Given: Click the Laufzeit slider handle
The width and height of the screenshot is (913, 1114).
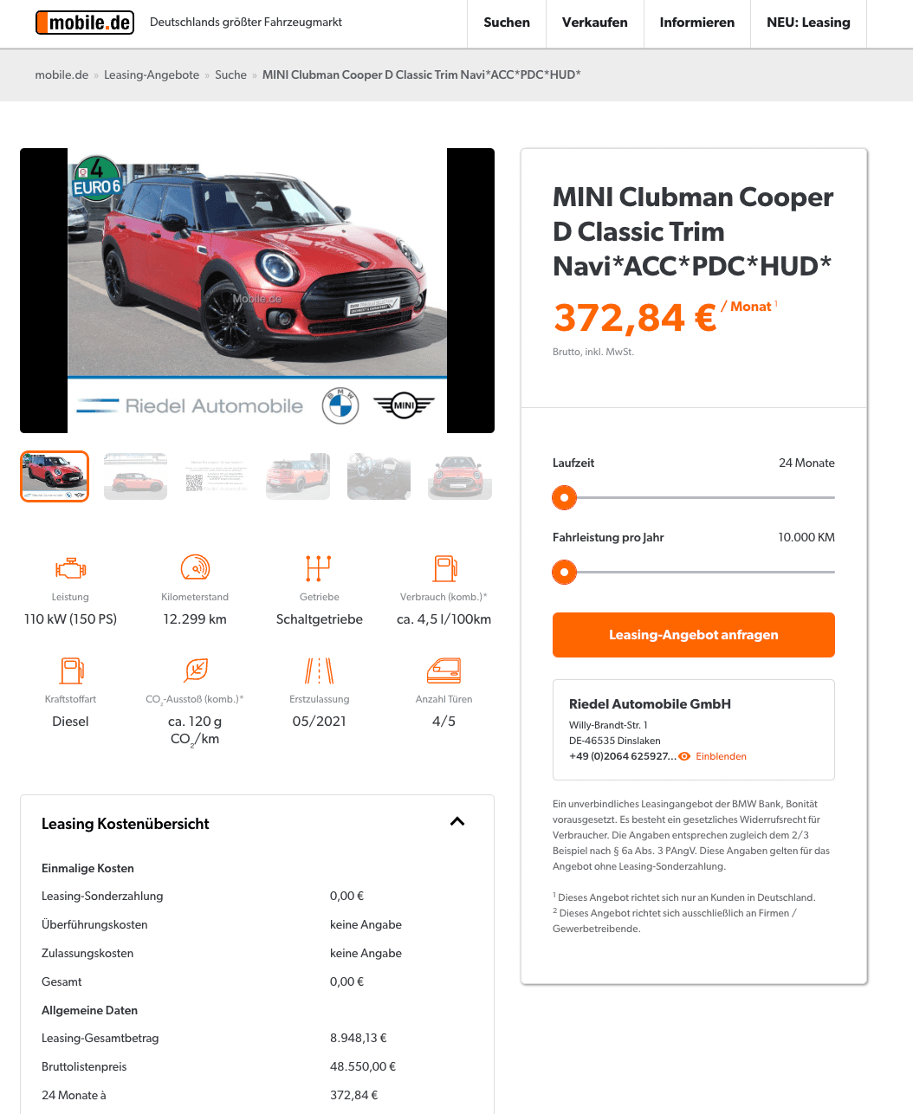Looking at the screenshot, I should 564,497.
